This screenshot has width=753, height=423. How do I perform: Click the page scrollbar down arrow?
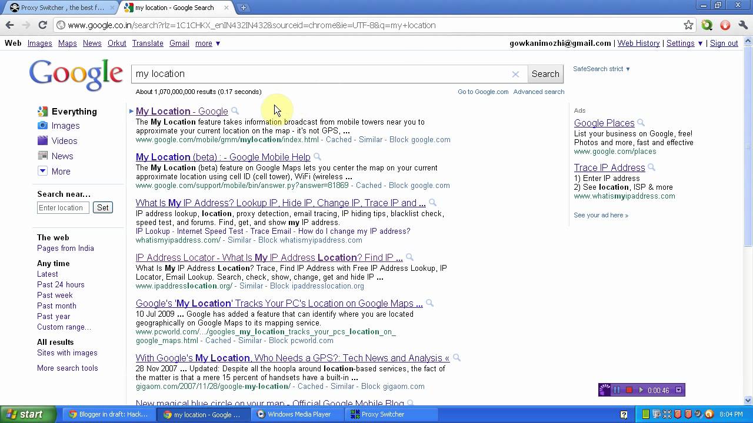coord(748,401)
